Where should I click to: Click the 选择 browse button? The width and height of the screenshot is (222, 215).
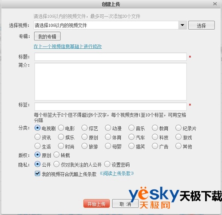click(x=202, y=25)
